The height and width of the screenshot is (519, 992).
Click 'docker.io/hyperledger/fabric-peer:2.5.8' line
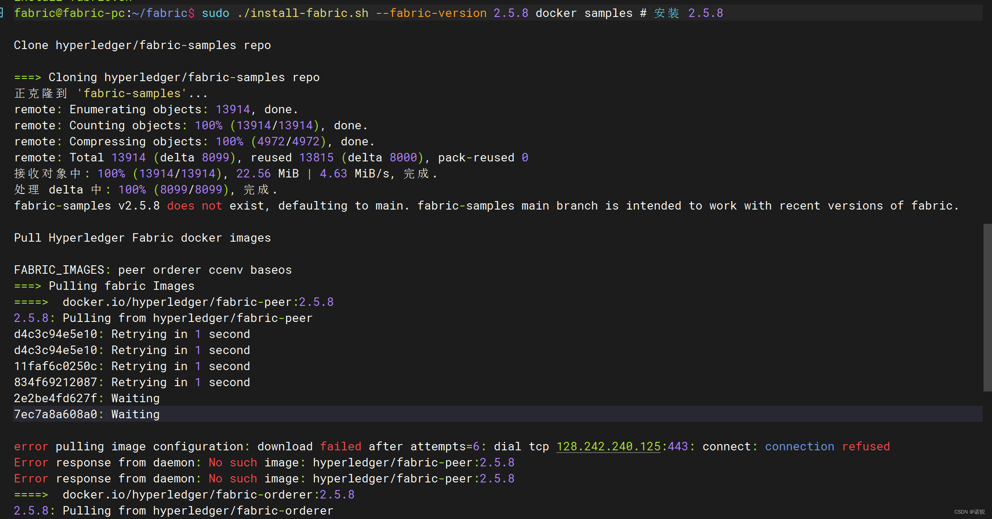[x=174, y=302]
